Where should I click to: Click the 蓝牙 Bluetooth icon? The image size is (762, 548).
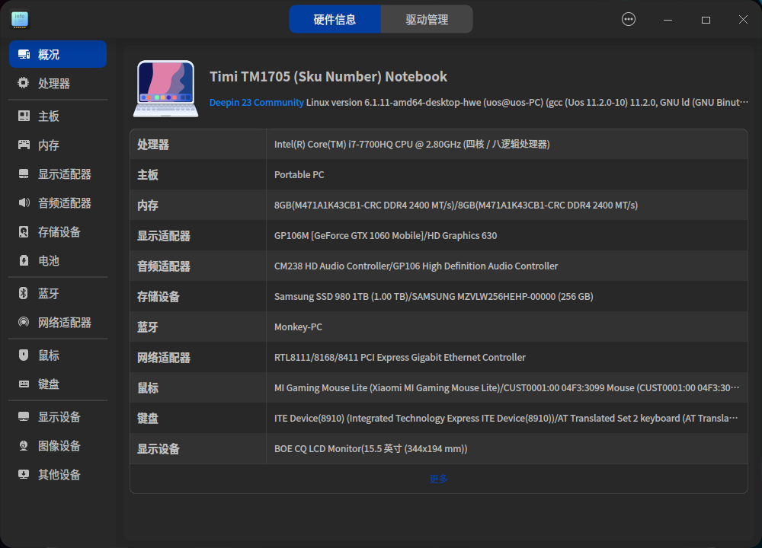[24, 293]
